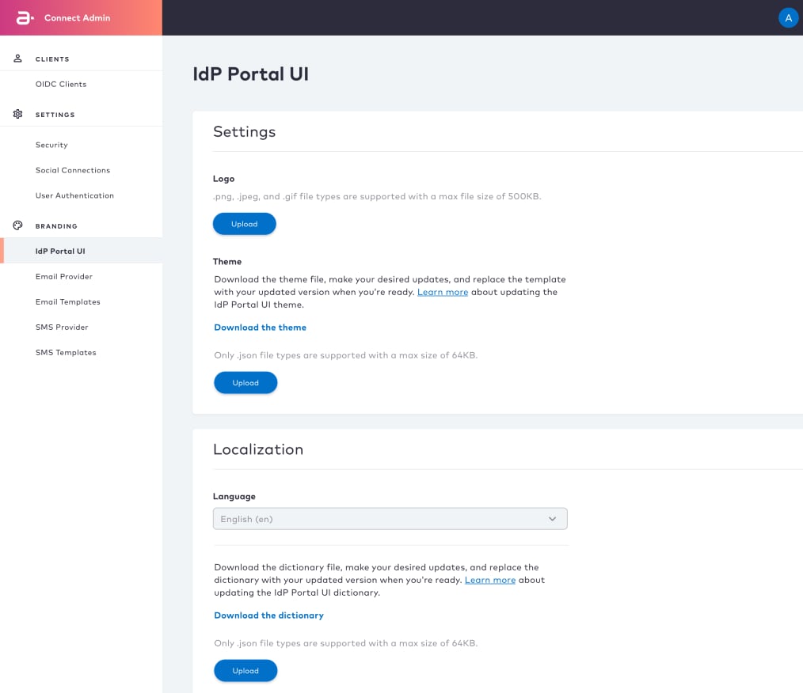Open SMS Templates page
The width and height of the screenshot is (803, 693).
click(66, 352)
